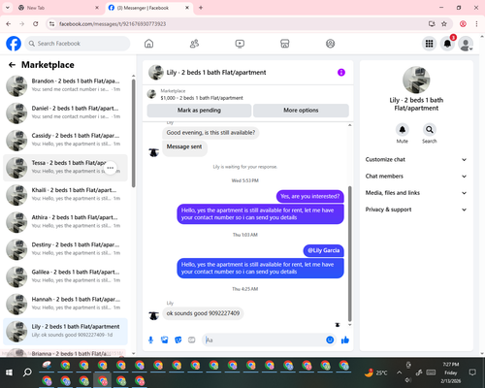The width and height of the screenshot is (485, 388).
Task: Open Hannah's apartment conversation
Action: [x=65, y=304]
